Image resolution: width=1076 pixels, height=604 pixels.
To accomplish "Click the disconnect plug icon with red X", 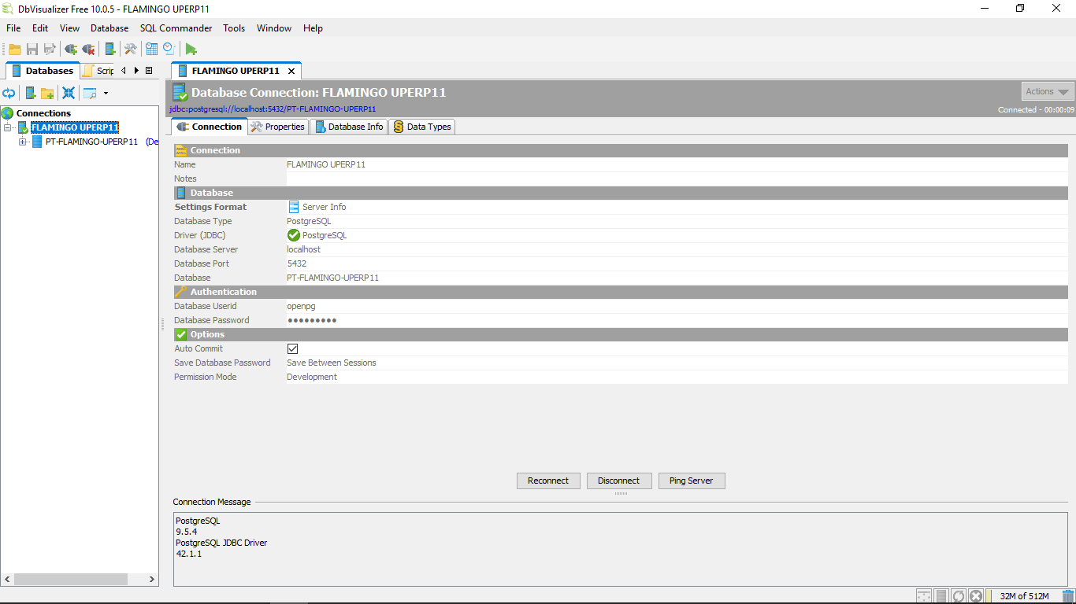I will pos(88,49).
